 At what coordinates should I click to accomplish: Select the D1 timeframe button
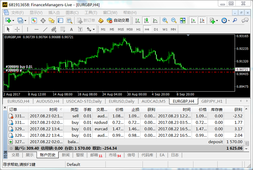[x=156, y=30]
